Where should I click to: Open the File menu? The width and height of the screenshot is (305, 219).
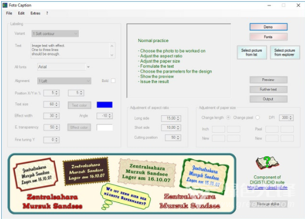coord(9,13)
